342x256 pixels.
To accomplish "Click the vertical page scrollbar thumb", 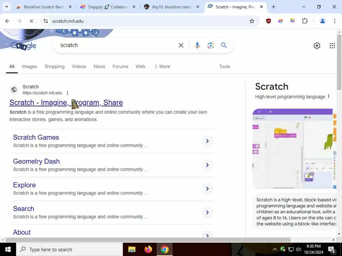I will click(339, 62).
